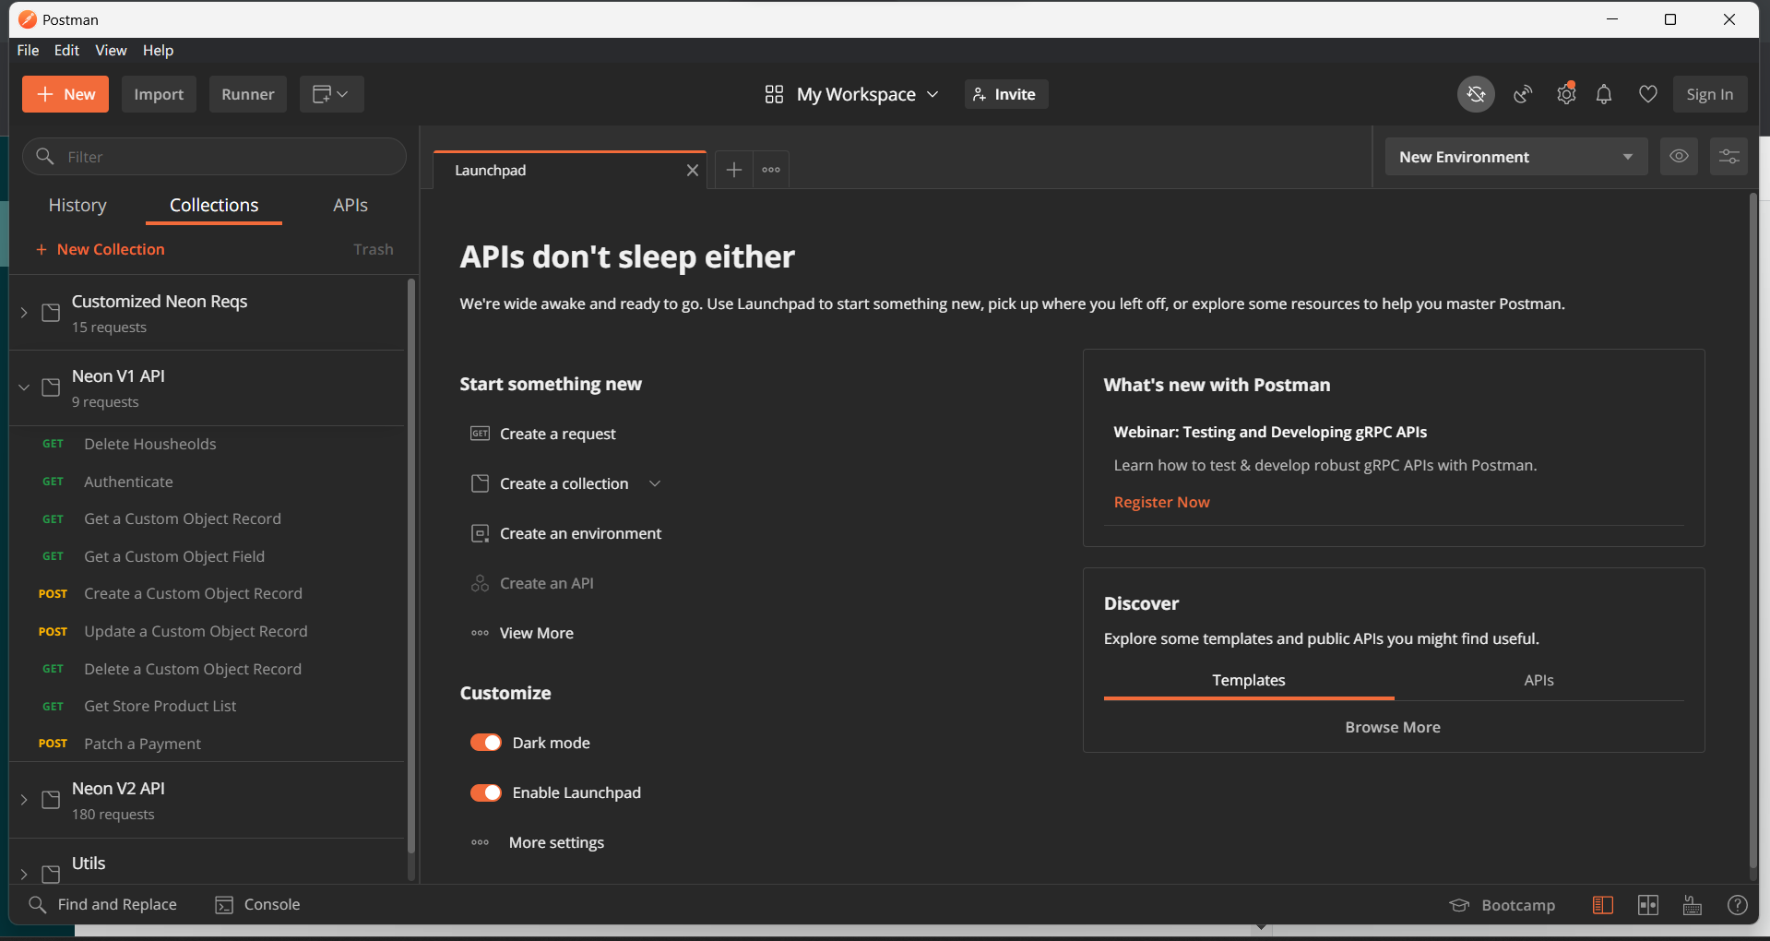
Task: Click the sync offline status icon
Action: [1476, 94]
